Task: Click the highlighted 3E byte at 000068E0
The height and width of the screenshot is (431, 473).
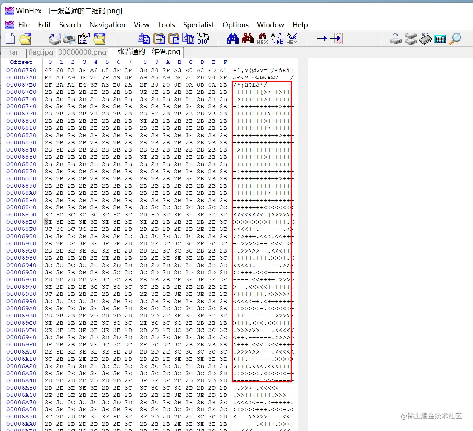Action: coord(48,222)
